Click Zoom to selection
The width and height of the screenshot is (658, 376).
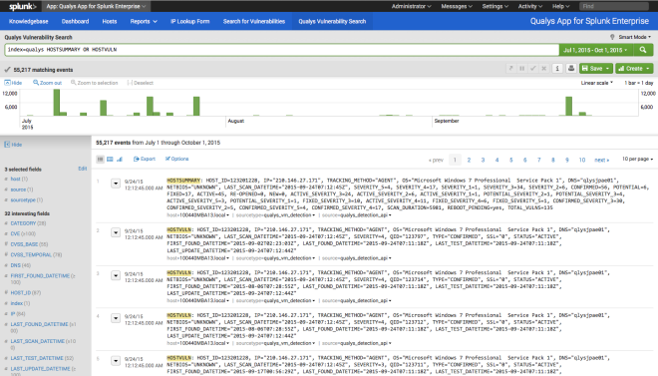95,83
